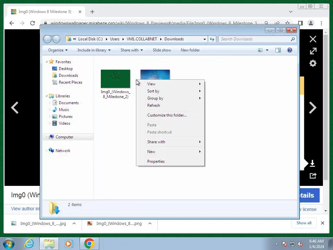
Task: Open the Share with toolbar dropdown
Action: coord(132,50)
